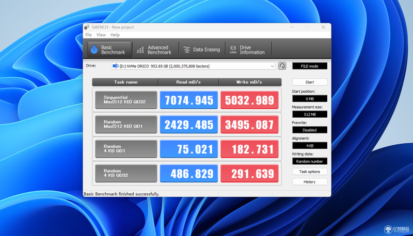Click the Sequential Max(512 KB) QD32 task button
The width and height of the screenshot is (413, 236).
point(126,100)
